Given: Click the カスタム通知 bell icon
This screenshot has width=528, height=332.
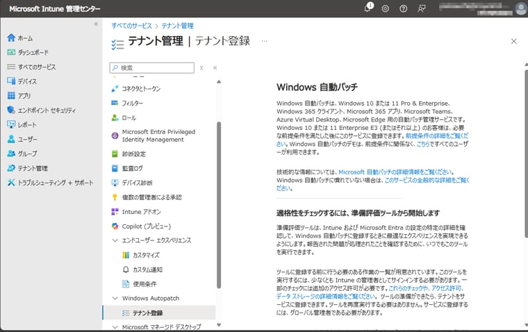Looking at the screenshot, I should [x=126, y=269].
